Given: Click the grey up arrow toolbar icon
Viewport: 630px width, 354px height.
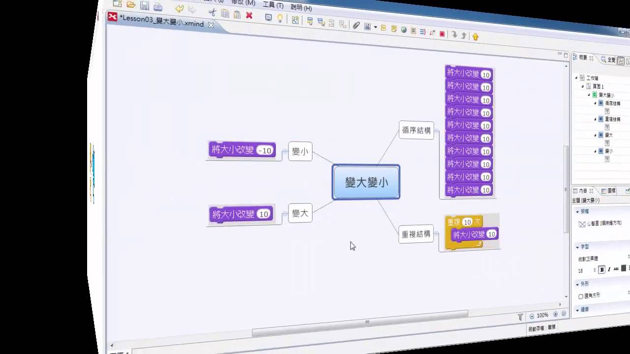Looking at the screenshot, I should [464, 35].
